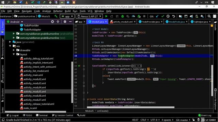
Task: Open the Structure side tab
Action: click(x=2, y=95)
